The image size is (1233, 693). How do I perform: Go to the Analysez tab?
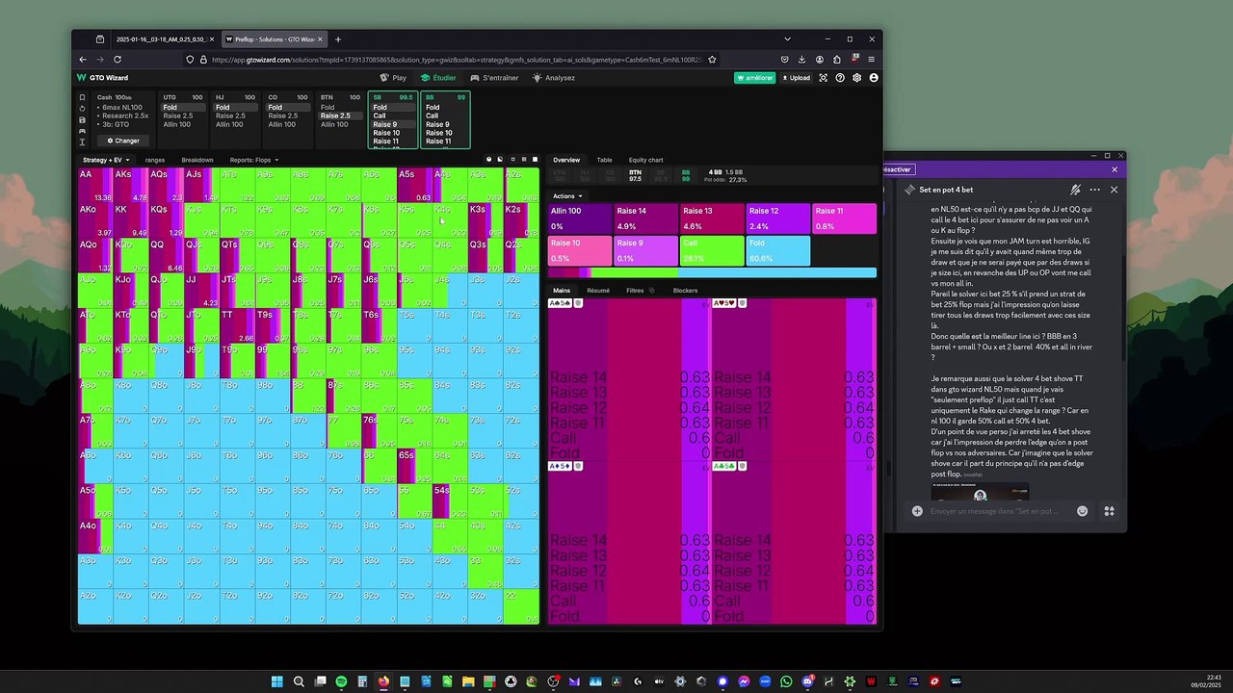554,78
